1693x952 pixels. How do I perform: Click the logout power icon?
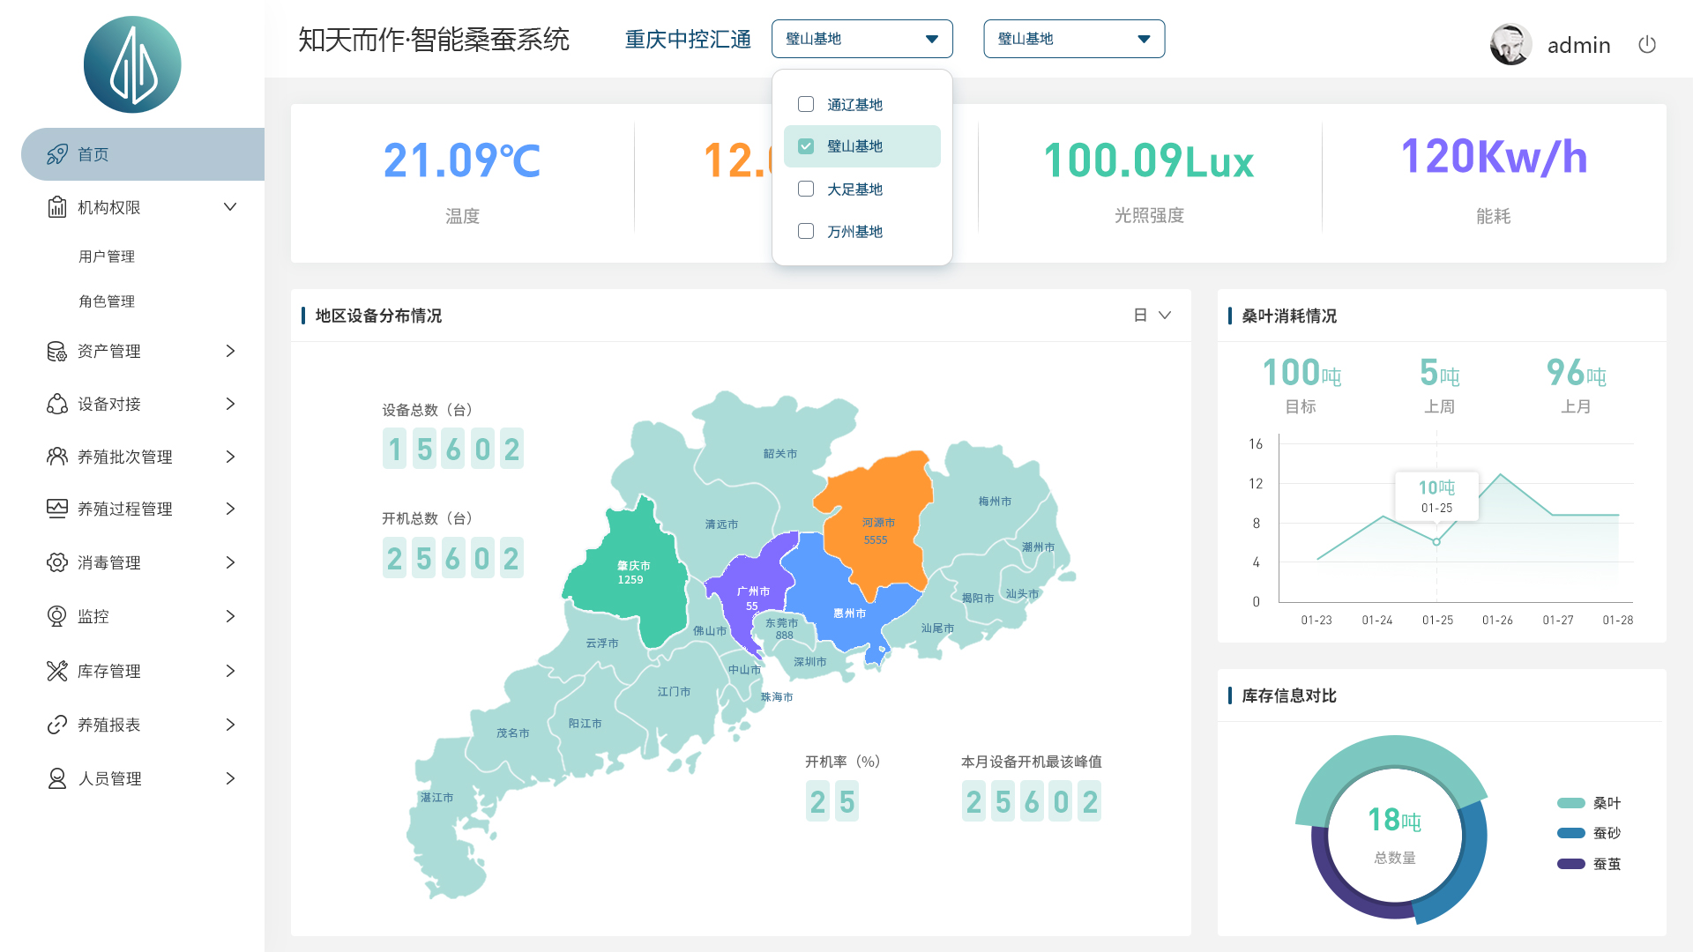pyautogui.click(x=1647, y=44)
